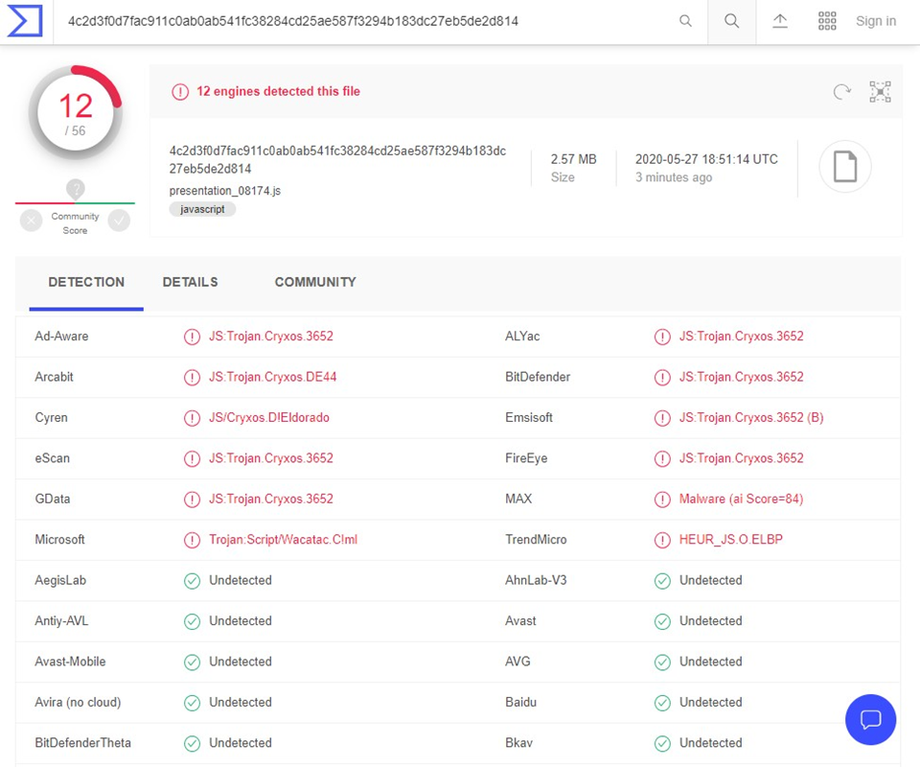Screen dimensions: 920x767
Task: Vote malicious with the X community button
Action: point(31,221)
